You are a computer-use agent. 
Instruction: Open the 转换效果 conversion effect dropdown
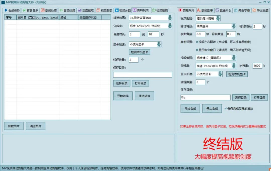click(x=170, y=18)
